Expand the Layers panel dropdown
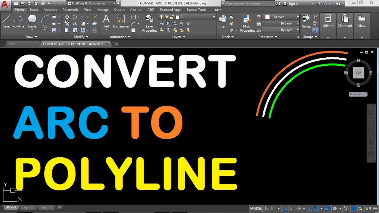The image size is (379, 213). 179,37
